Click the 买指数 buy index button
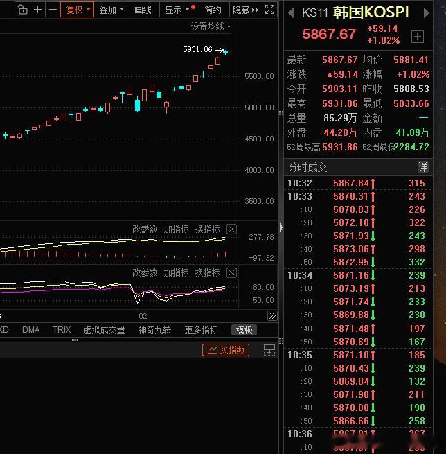 (226, 350)
